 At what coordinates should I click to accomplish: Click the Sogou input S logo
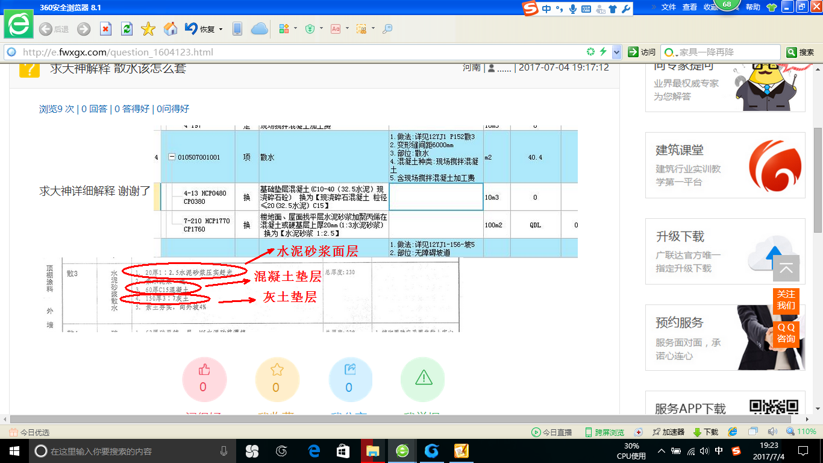(530, 8)
